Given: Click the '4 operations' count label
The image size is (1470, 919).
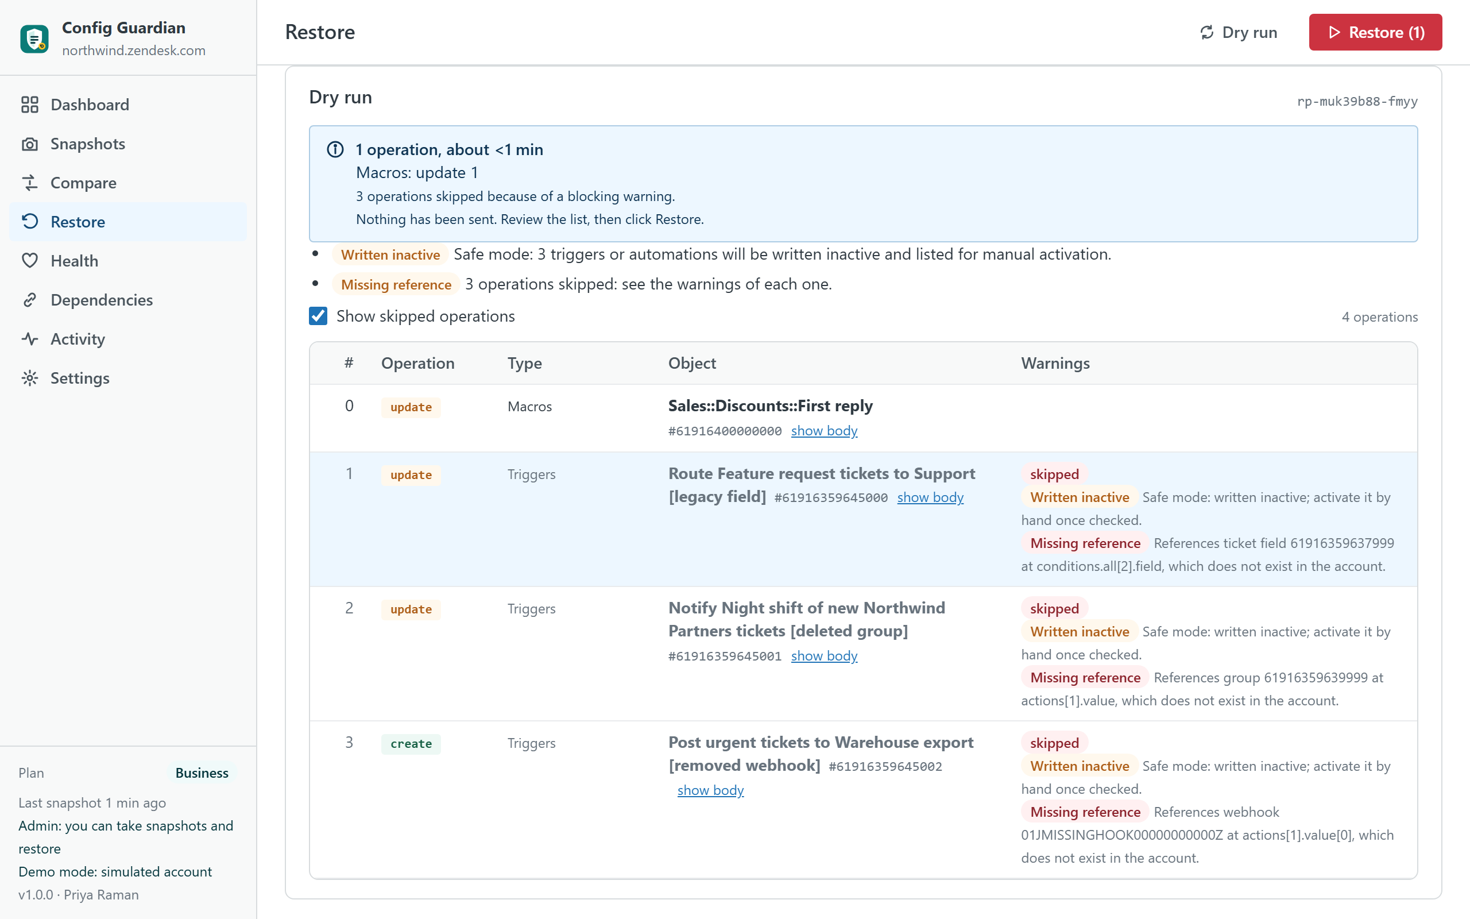Looking at the screenshot, I should click(x=1379, y=316).
